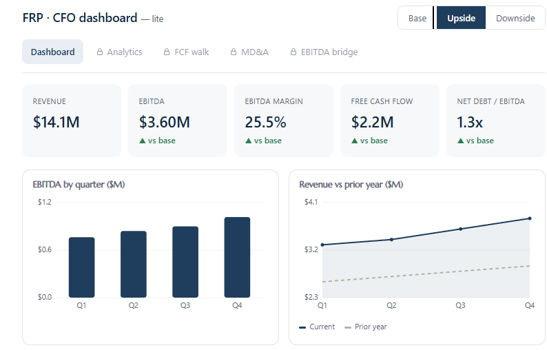
Task: Click the up-triangle icon in Net Debt card
Action: click(460, 141)
